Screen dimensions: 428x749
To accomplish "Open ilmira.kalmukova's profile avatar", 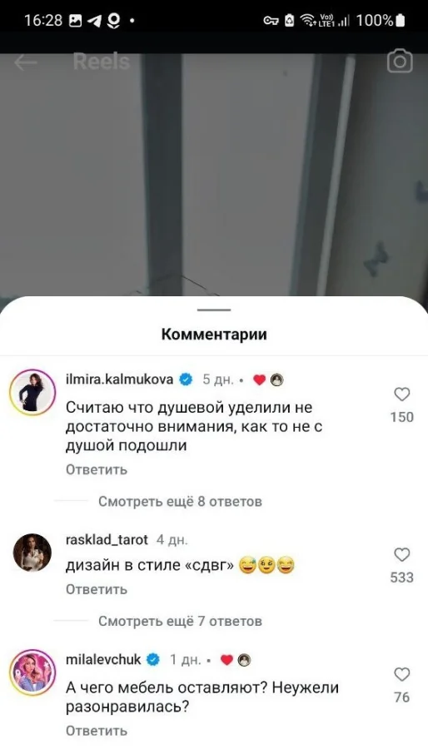I will (32, 392).
